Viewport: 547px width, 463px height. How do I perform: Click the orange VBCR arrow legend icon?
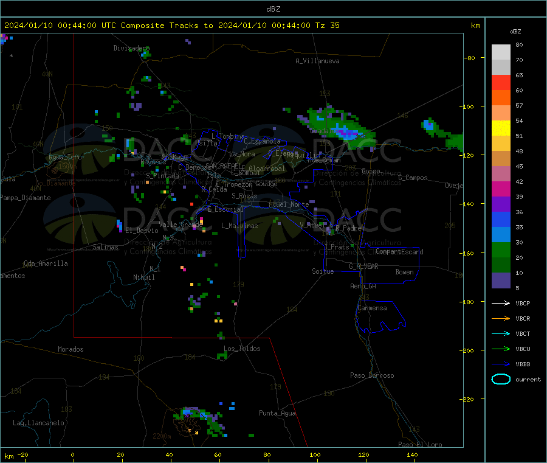click(501, 318)
